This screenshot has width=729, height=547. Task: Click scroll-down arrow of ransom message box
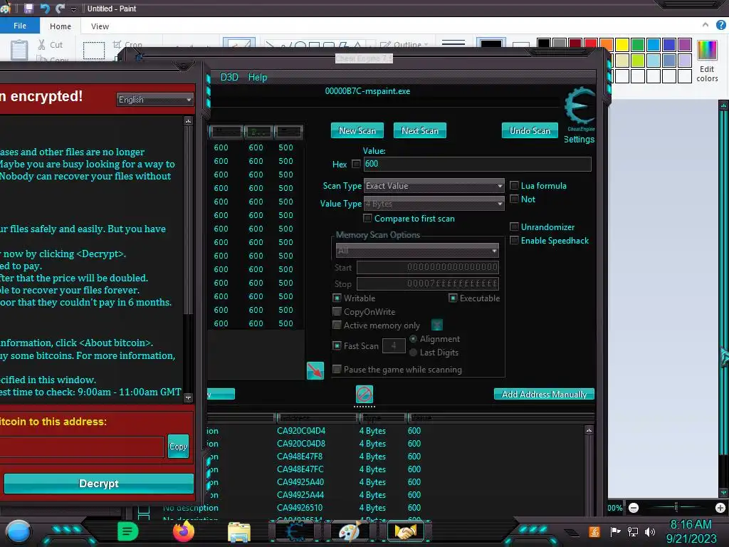point(188,397)
